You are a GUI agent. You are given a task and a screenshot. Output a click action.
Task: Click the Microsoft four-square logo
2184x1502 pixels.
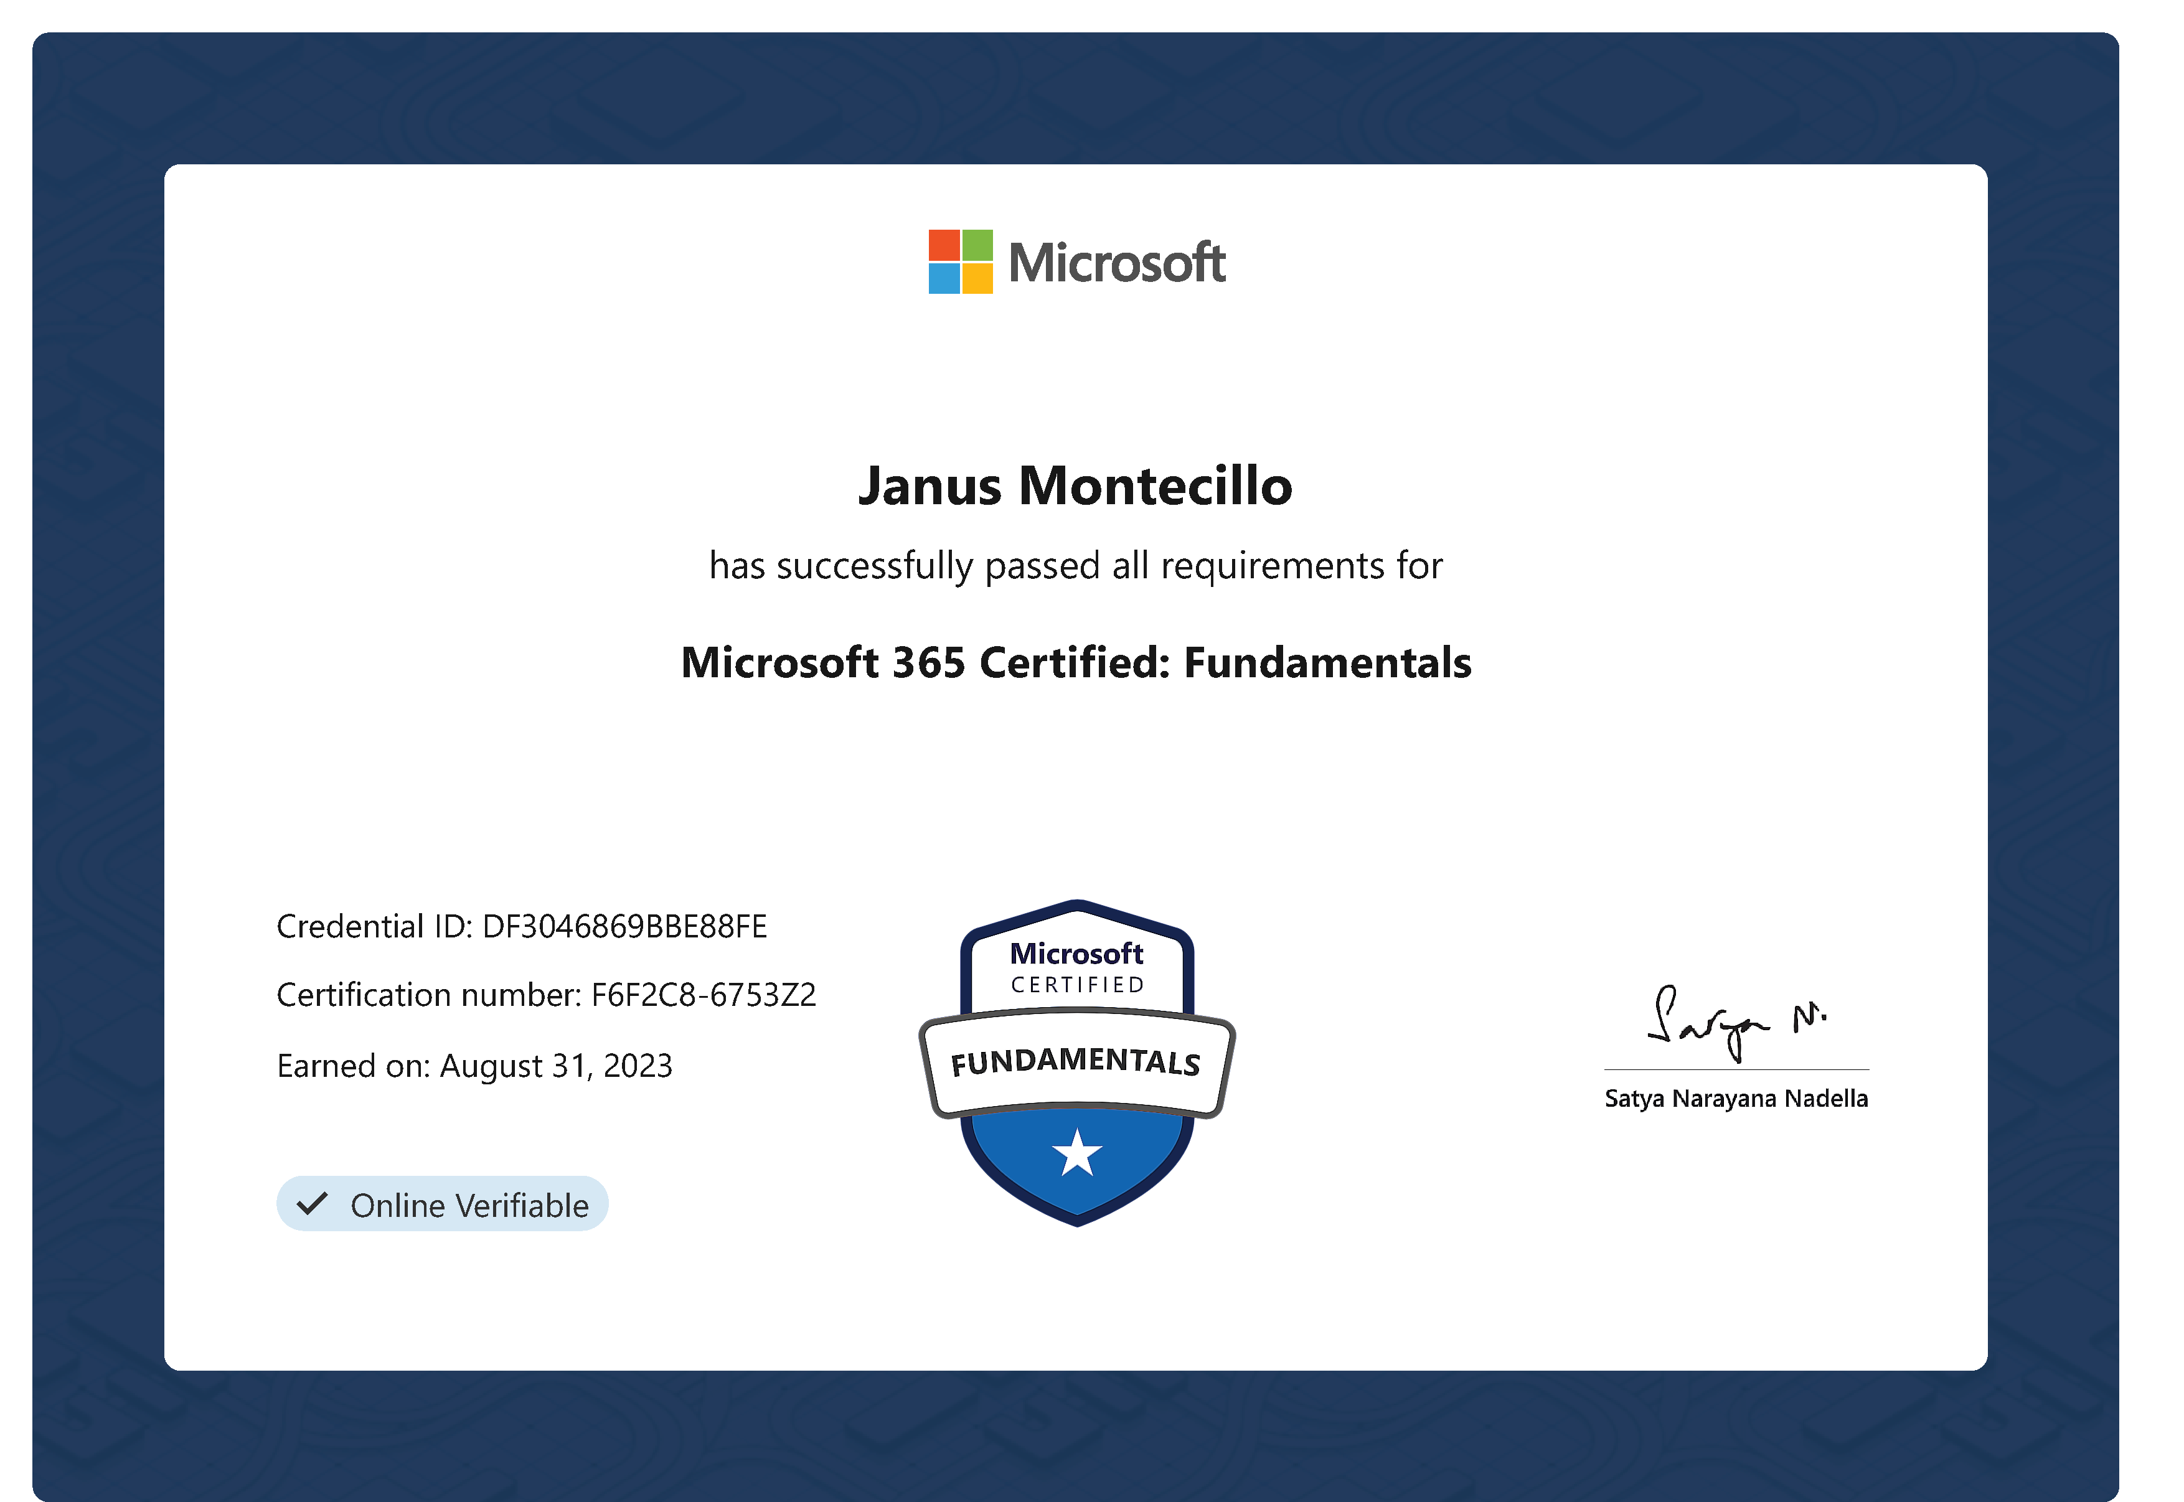click(960, 261)
